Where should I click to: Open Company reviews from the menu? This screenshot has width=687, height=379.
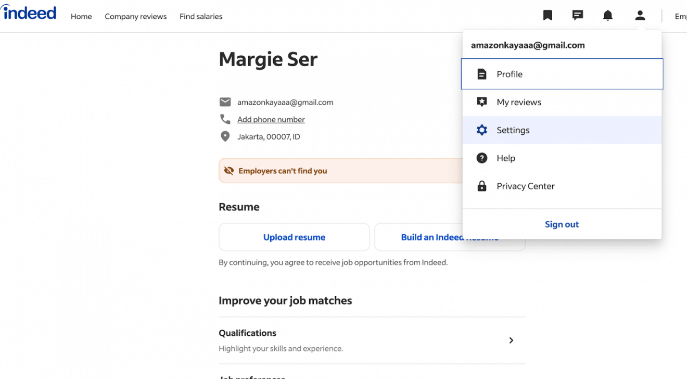click(x=135, y=16)
